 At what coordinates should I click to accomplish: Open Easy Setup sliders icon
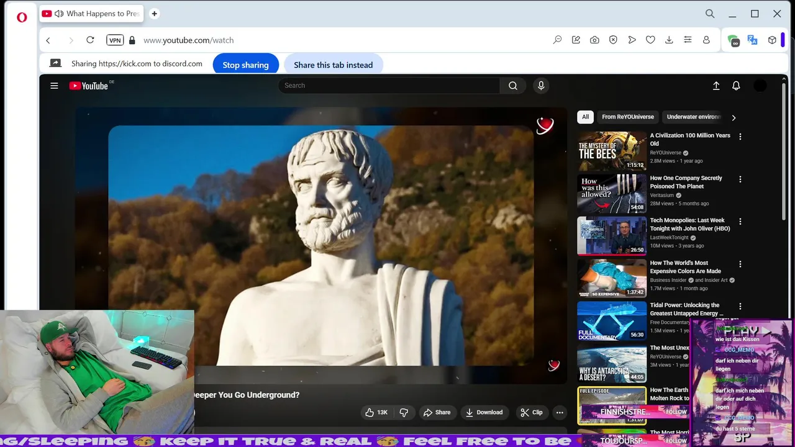tap(688, 40)
